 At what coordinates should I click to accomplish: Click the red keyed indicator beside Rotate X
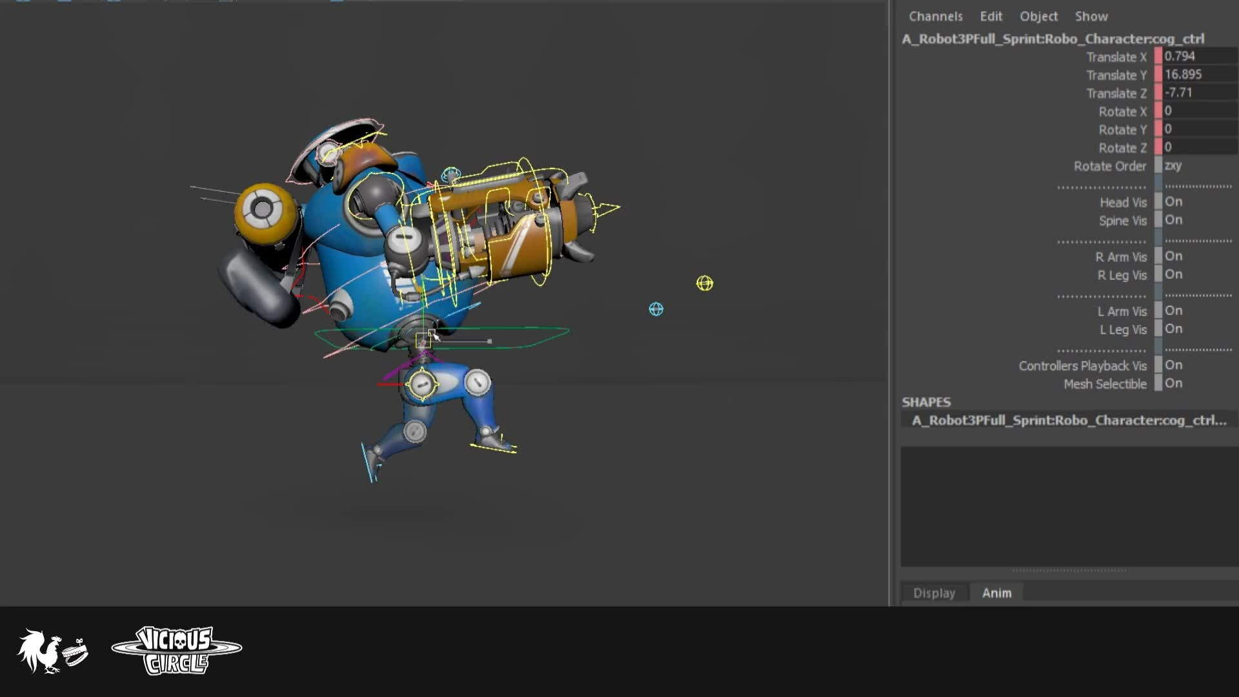(x=1158, y=111)
